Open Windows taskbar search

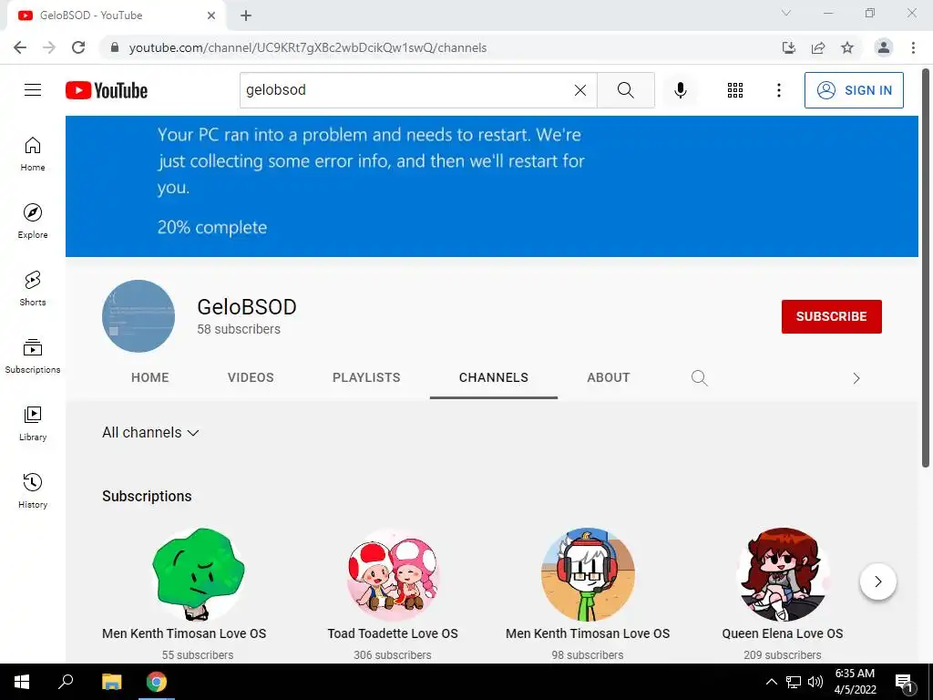coord(66,682)
